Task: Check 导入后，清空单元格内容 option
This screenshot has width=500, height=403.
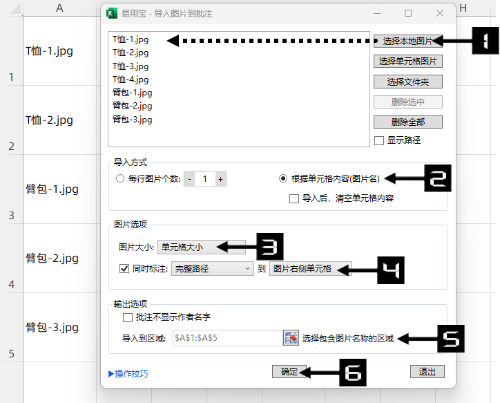Action: click(294, 198)
